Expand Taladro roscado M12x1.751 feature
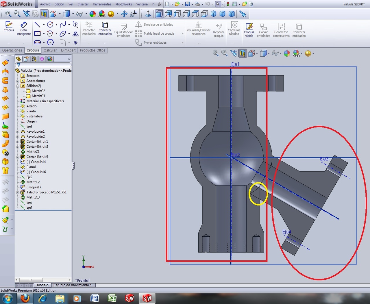This screenshot has height=304, width=370. 18,192
